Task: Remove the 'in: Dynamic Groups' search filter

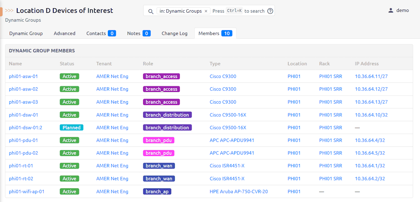Action: pyautogui.click(x=206, y=11)
